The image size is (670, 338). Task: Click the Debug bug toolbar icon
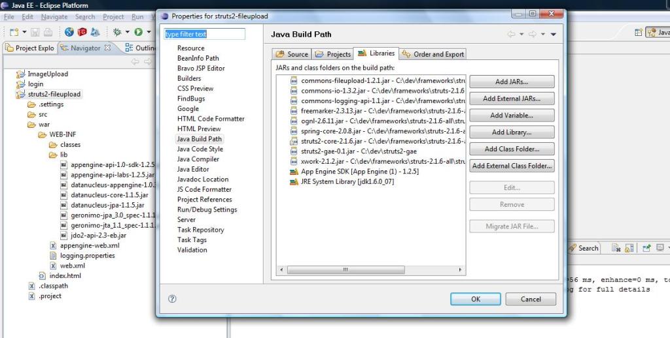[x=116, y=31]
